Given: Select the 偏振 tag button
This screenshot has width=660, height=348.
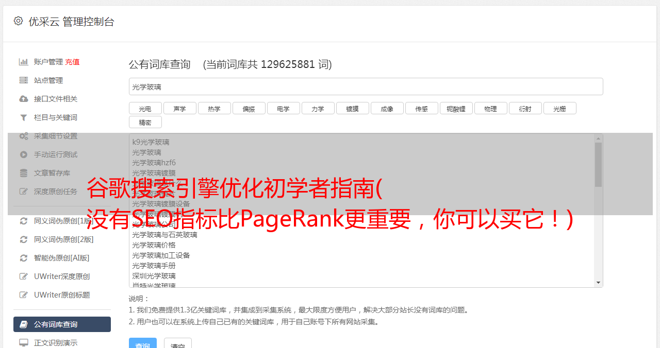Looking at the screenshot, I should [249, 108].
